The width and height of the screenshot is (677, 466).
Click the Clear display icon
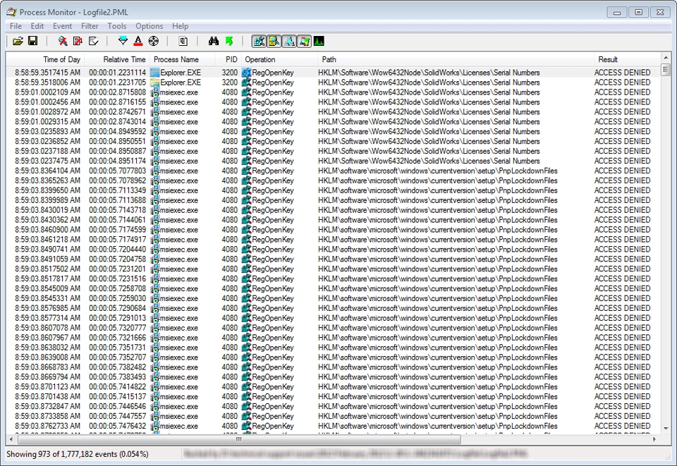(93, 41)
